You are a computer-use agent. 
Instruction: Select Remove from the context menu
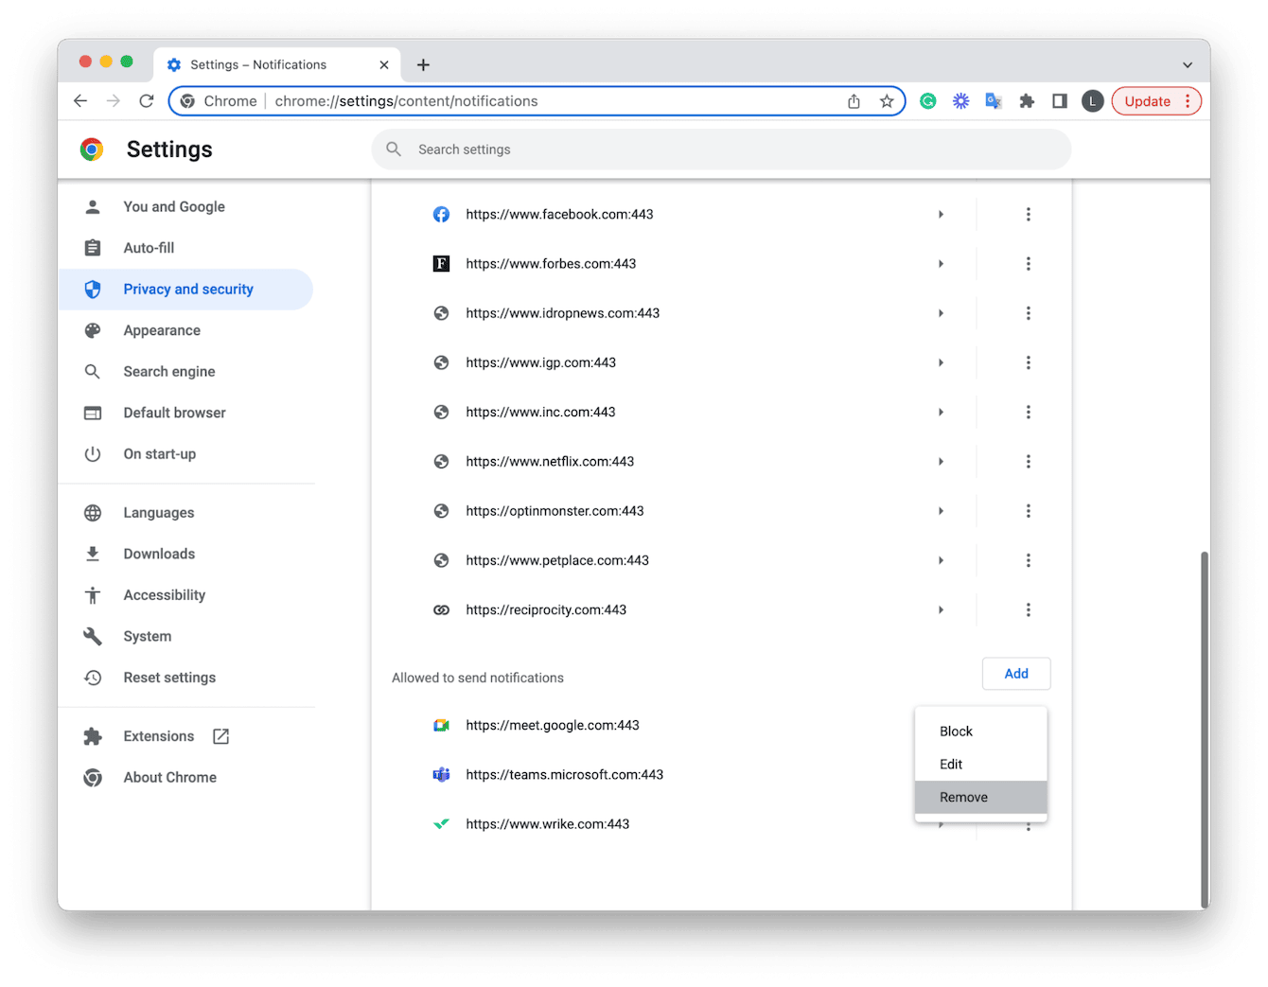964,797
